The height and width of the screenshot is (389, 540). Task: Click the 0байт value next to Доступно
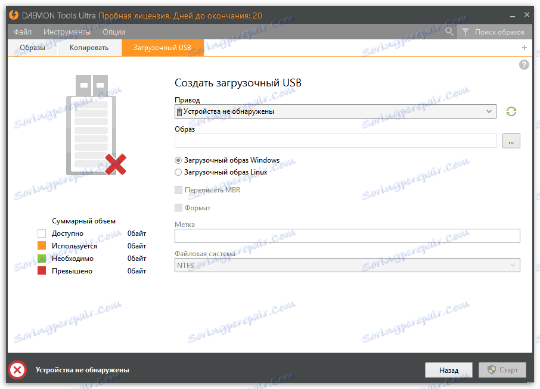point(136,234)
